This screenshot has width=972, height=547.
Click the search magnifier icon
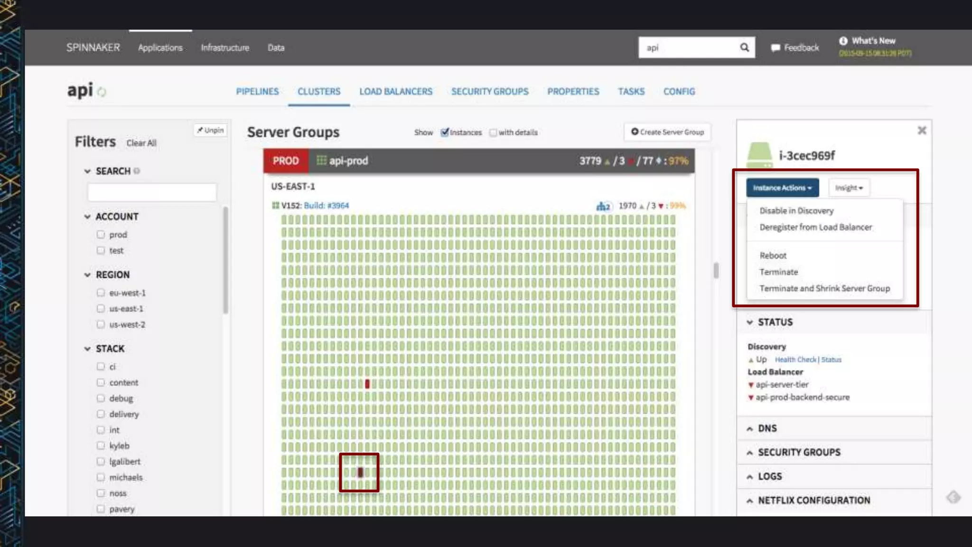(744, 47)
